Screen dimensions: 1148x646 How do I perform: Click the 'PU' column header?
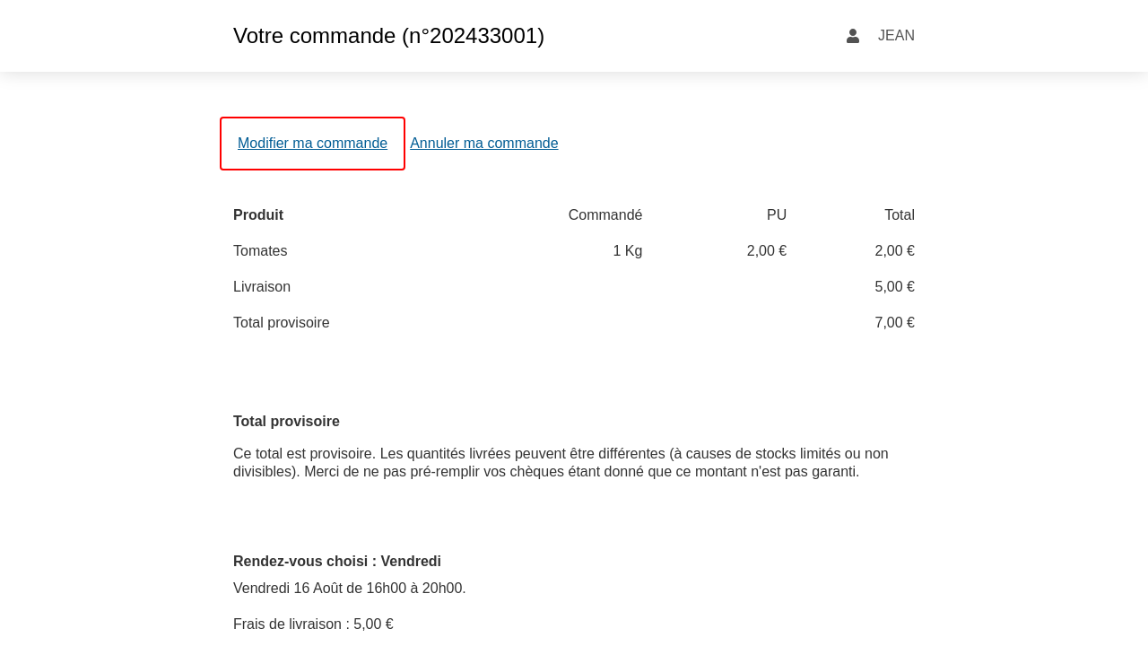pos(776,215)
